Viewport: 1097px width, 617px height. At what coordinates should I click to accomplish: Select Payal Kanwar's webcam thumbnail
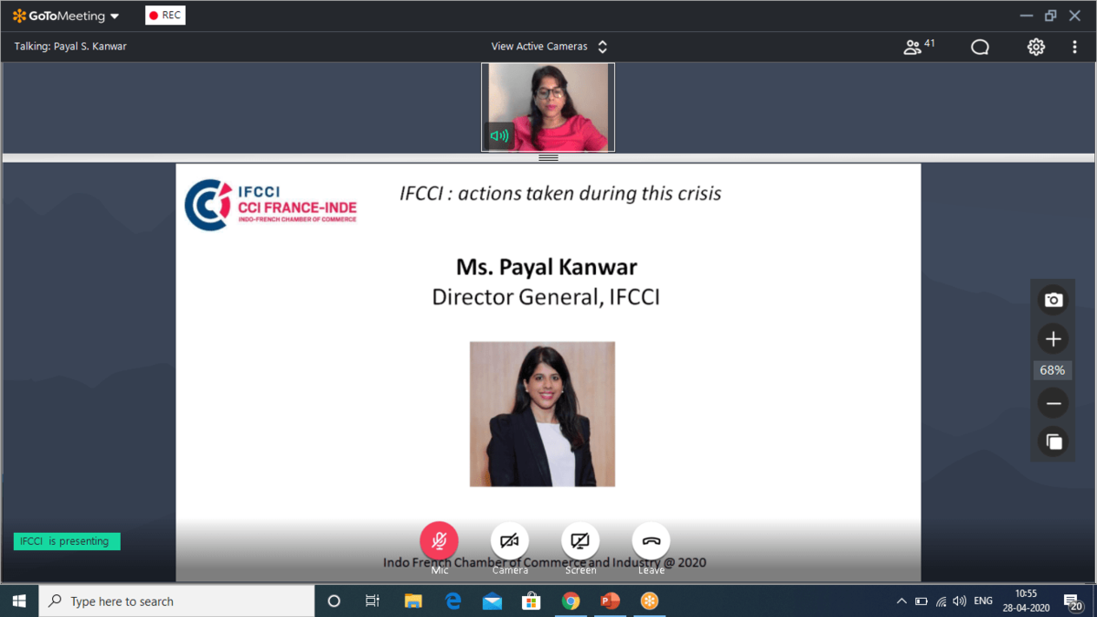pos(548,107)
